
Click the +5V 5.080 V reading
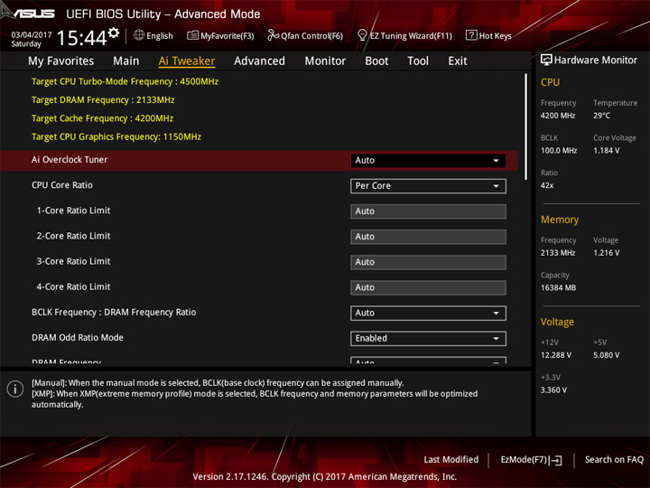pos(606,355)
